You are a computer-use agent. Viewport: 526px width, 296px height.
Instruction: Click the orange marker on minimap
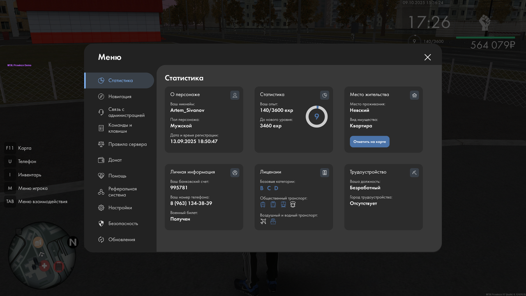pos(38,243)
